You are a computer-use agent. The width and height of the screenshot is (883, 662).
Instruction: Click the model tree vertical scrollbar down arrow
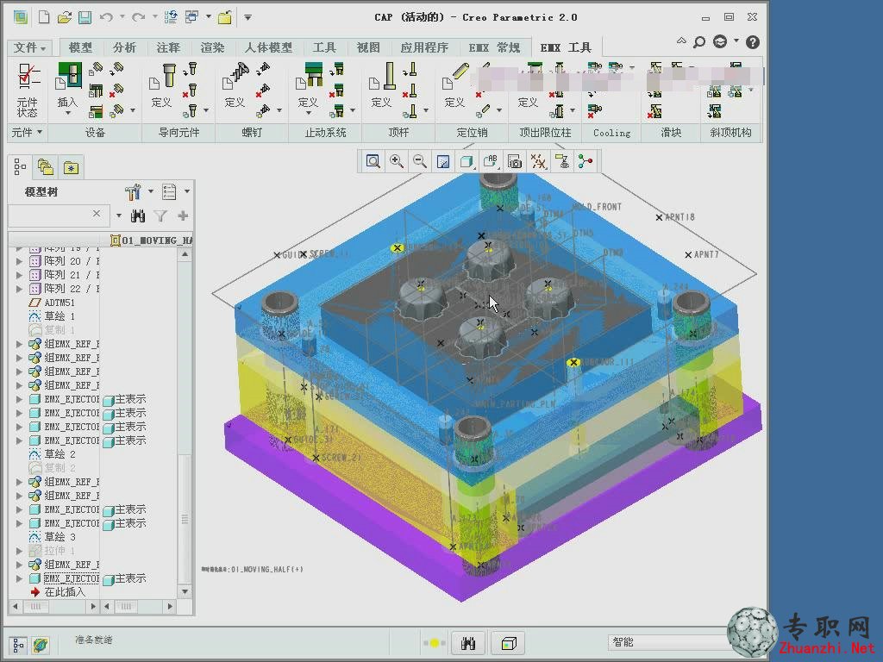click(185, 592)
